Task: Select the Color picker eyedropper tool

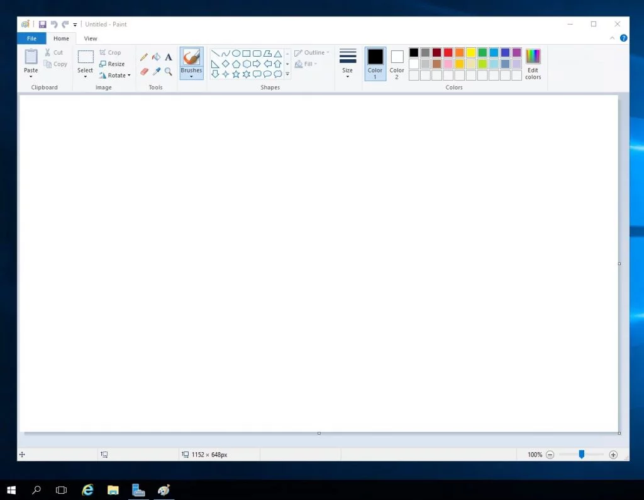Action: pos(156,72)
